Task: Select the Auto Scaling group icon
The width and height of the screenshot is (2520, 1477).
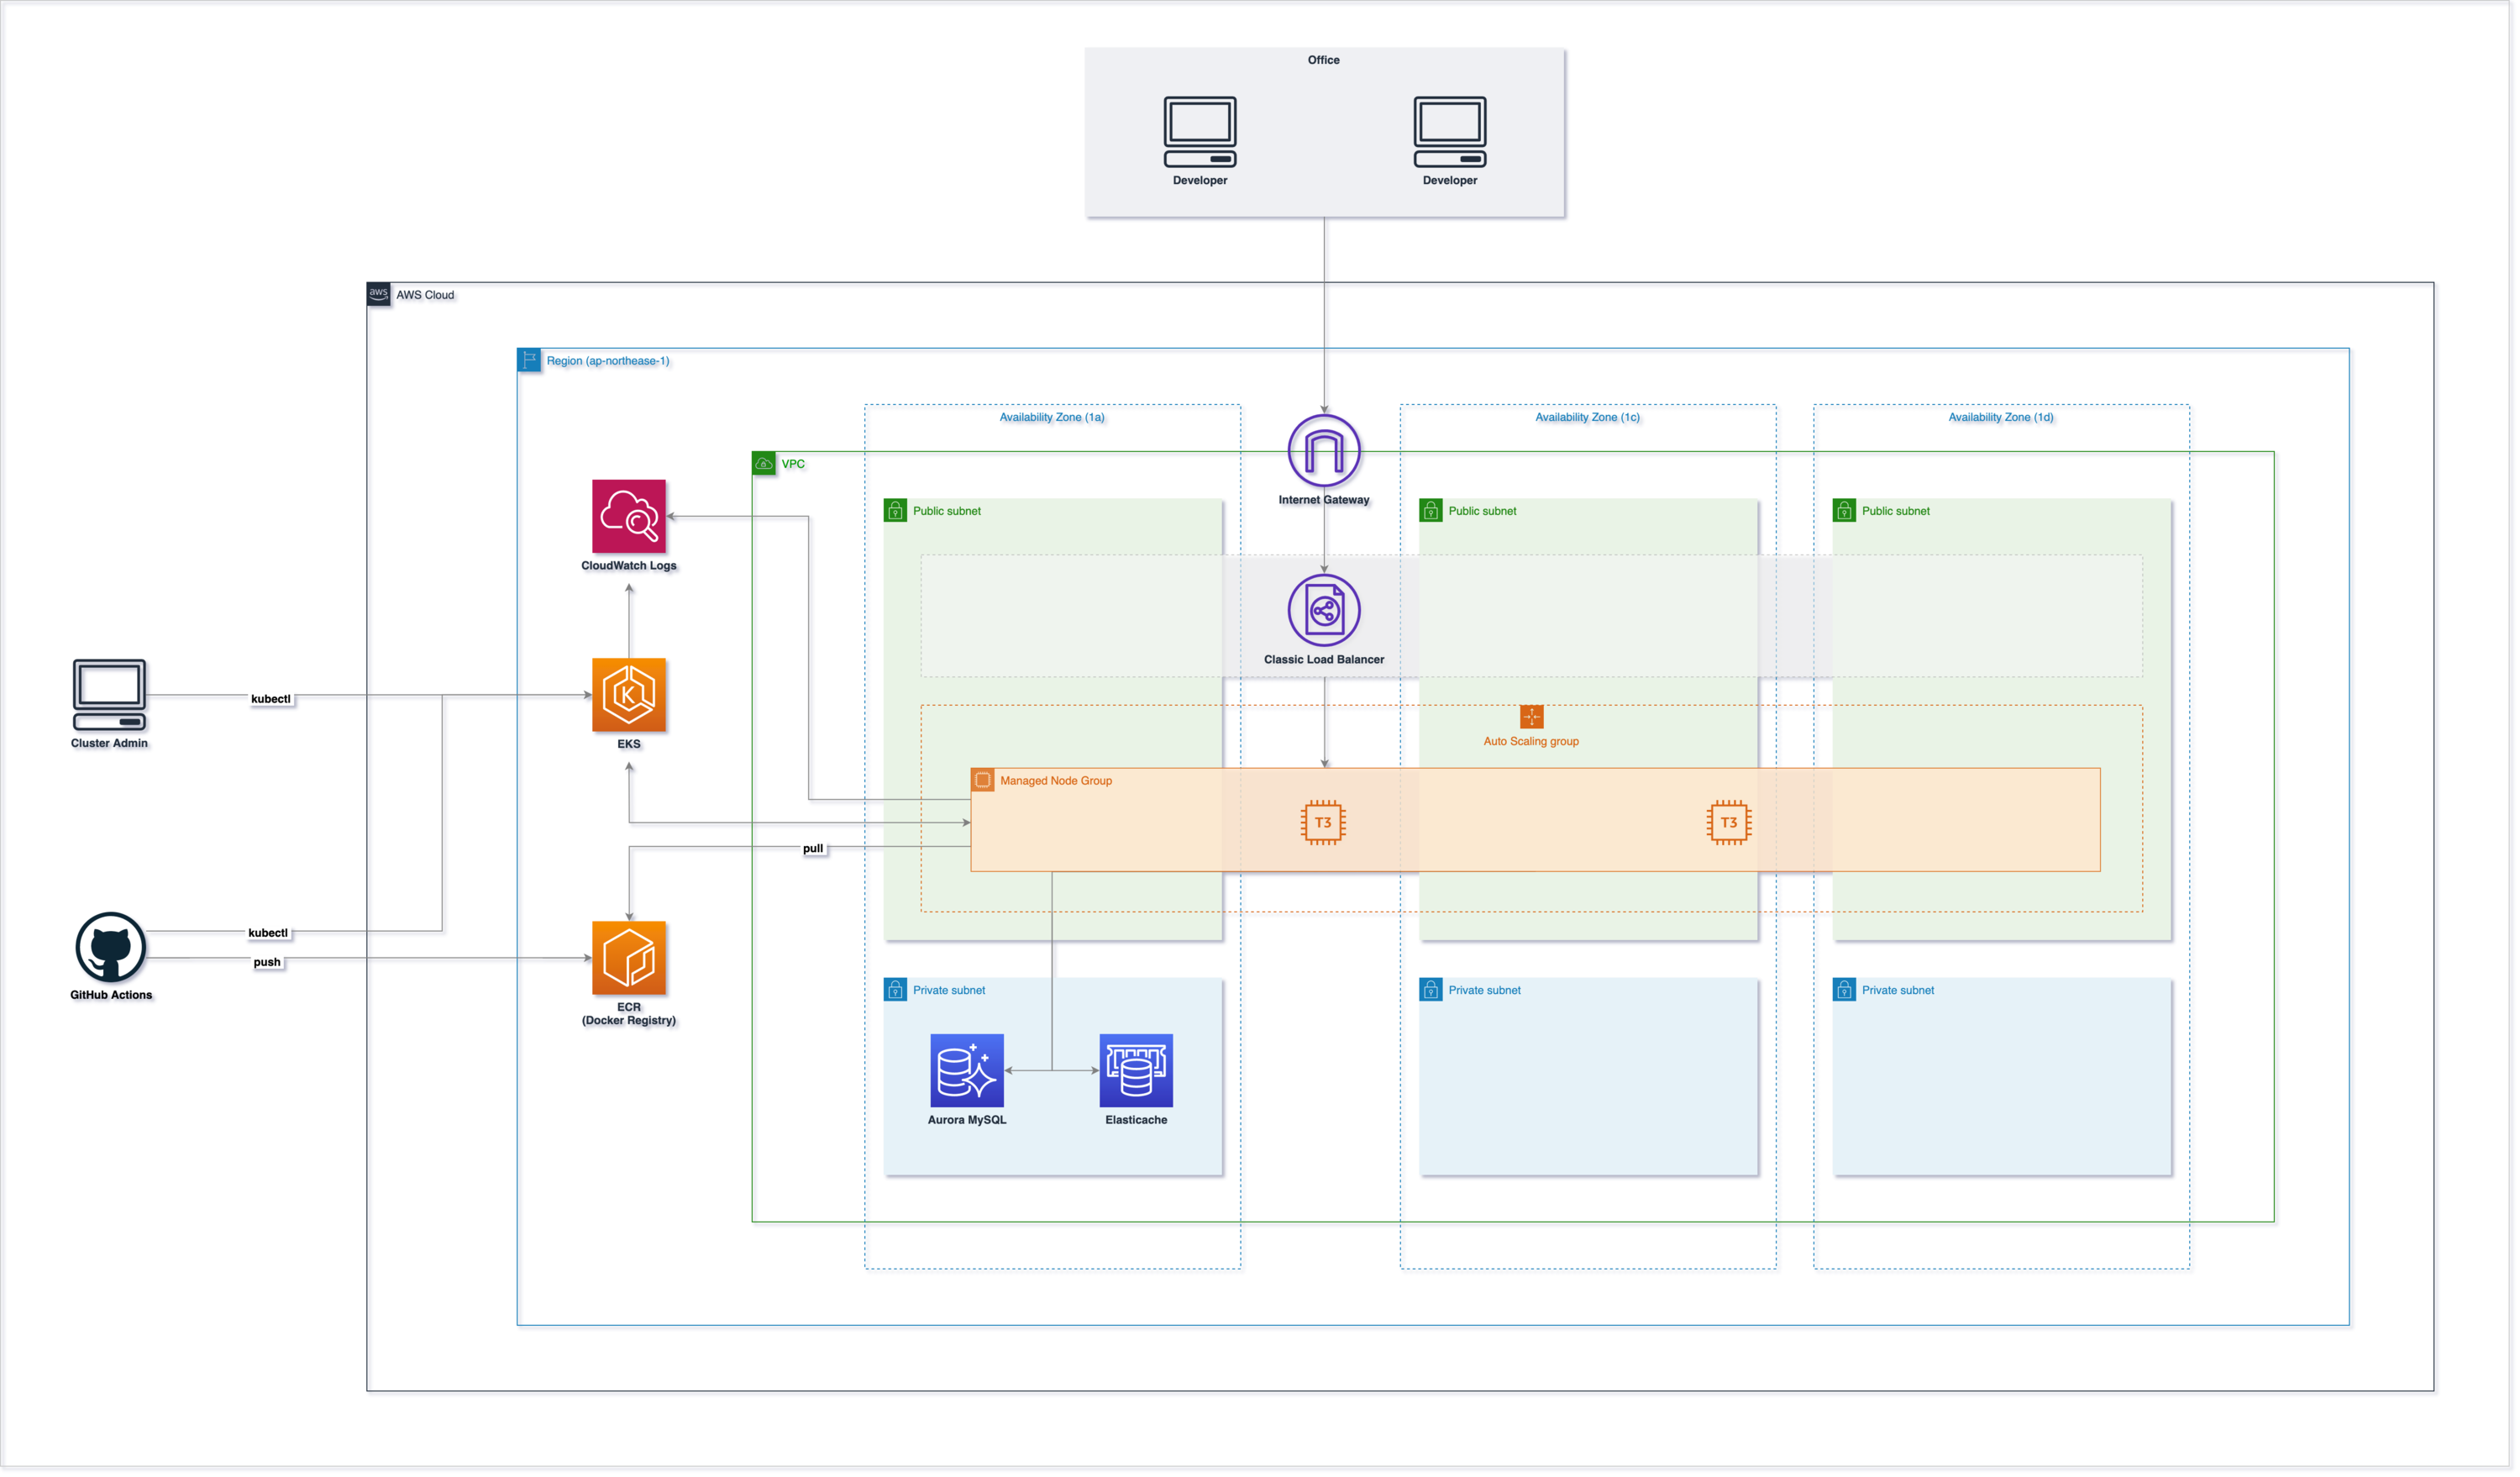Action: (x=1532, y=717)
